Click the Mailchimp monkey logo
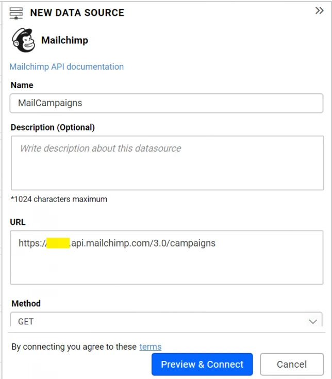Viewport: 332px width, 379px height. (x=23, y=40)
